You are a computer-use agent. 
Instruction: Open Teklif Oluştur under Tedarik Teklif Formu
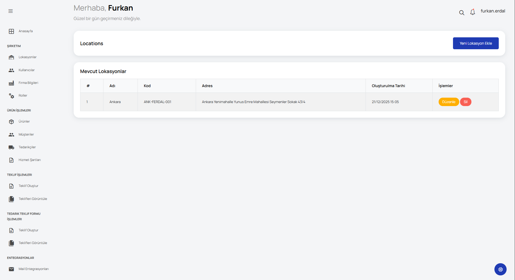pyautogui.click(x=28, y=230)
